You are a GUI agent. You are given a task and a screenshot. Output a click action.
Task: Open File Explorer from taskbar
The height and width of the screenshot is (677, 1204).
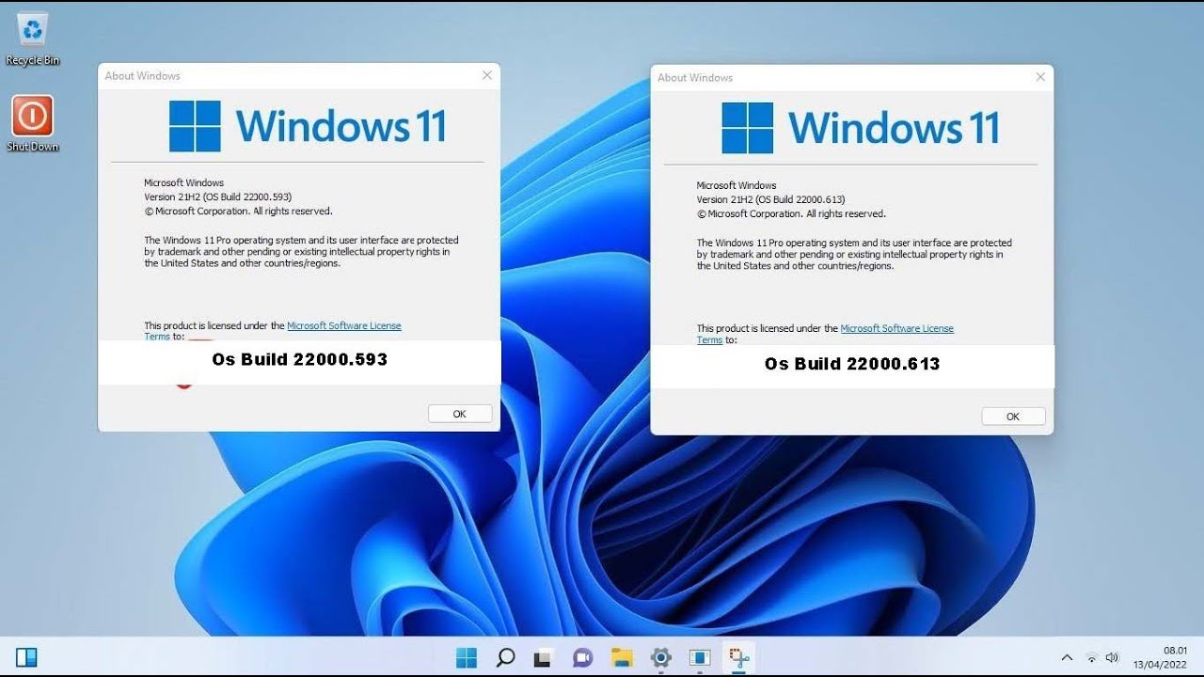621,657
